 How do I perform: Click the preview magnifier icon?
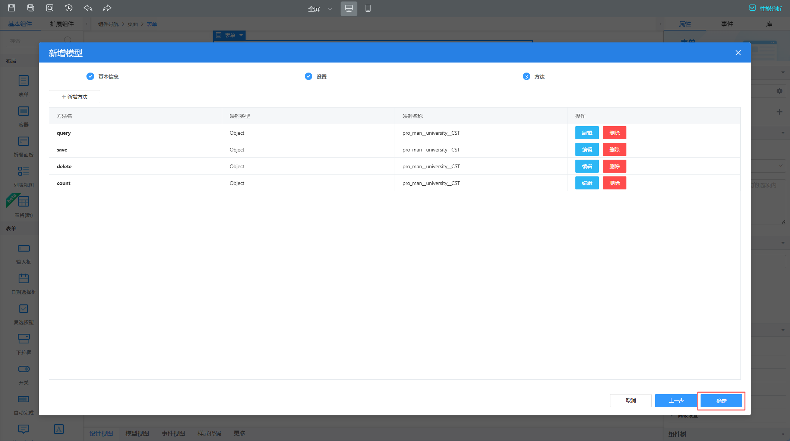pos(50,8)
